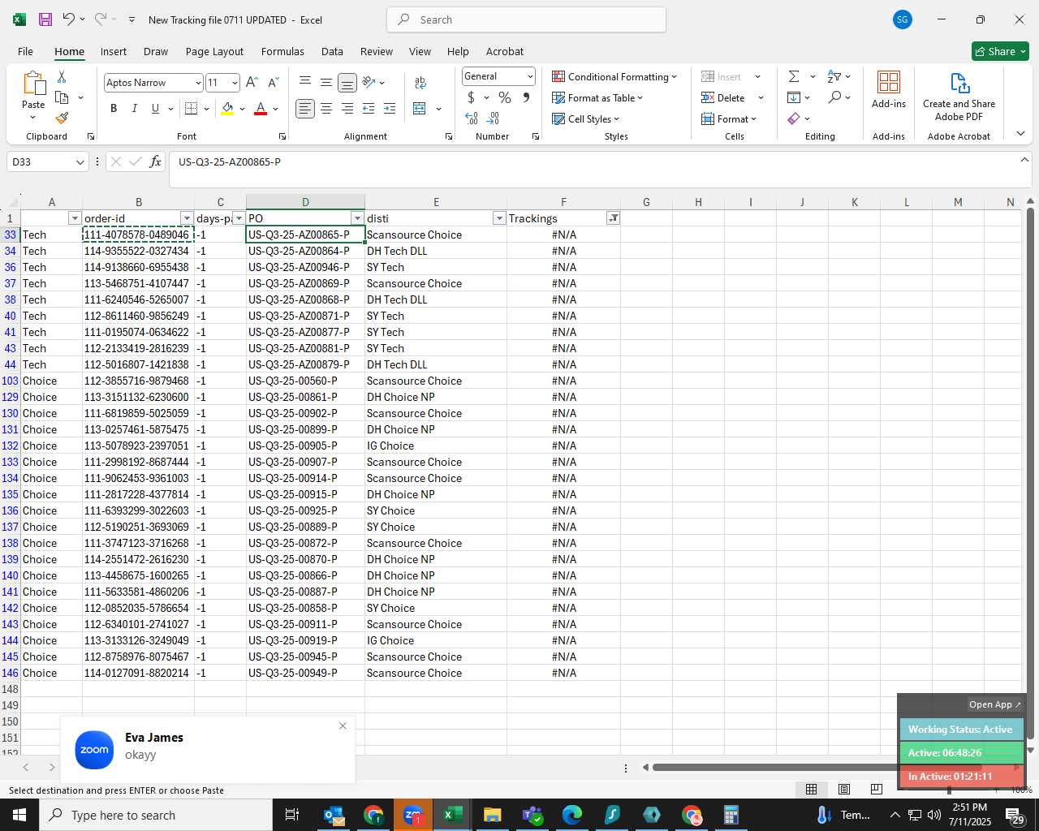Click the Share button
The image size is (1039, 831).
point(1000,51)
